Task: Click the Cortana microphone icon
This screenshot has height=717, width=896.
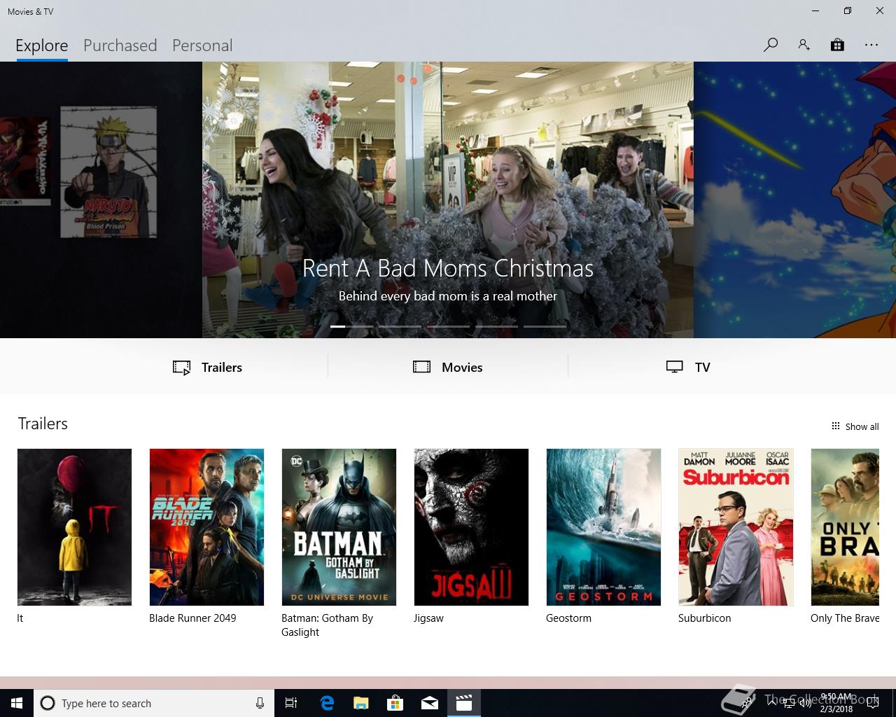Action: click(x=260, y=703)
